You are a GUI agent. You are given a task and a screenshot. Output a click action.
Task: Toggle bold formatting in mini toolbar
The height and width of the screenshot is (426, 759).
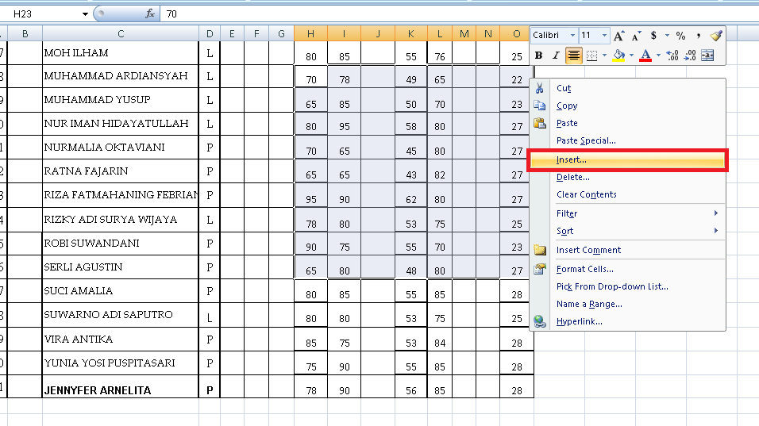pos(538,56)
